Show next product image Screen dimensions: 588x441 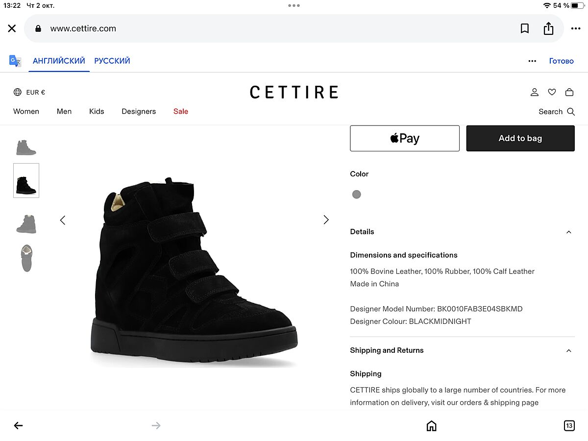326,220
